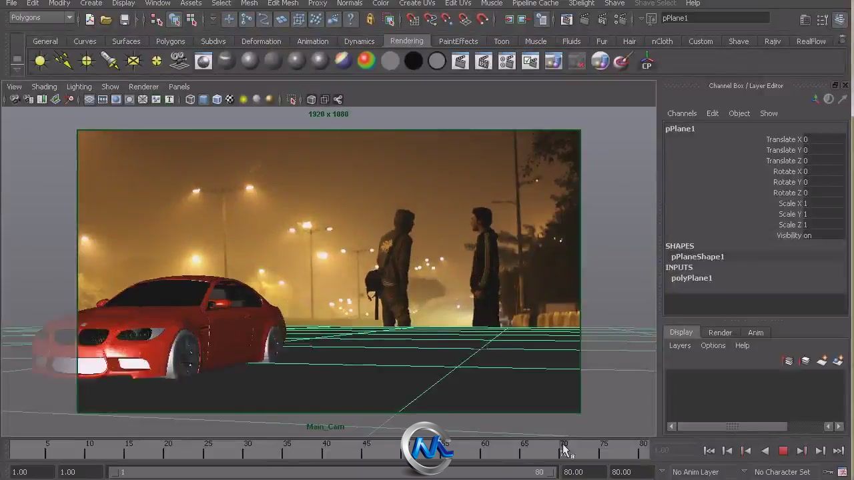
Task: Enable wireframe shading cube icon
Action: [x=190, y=99]
